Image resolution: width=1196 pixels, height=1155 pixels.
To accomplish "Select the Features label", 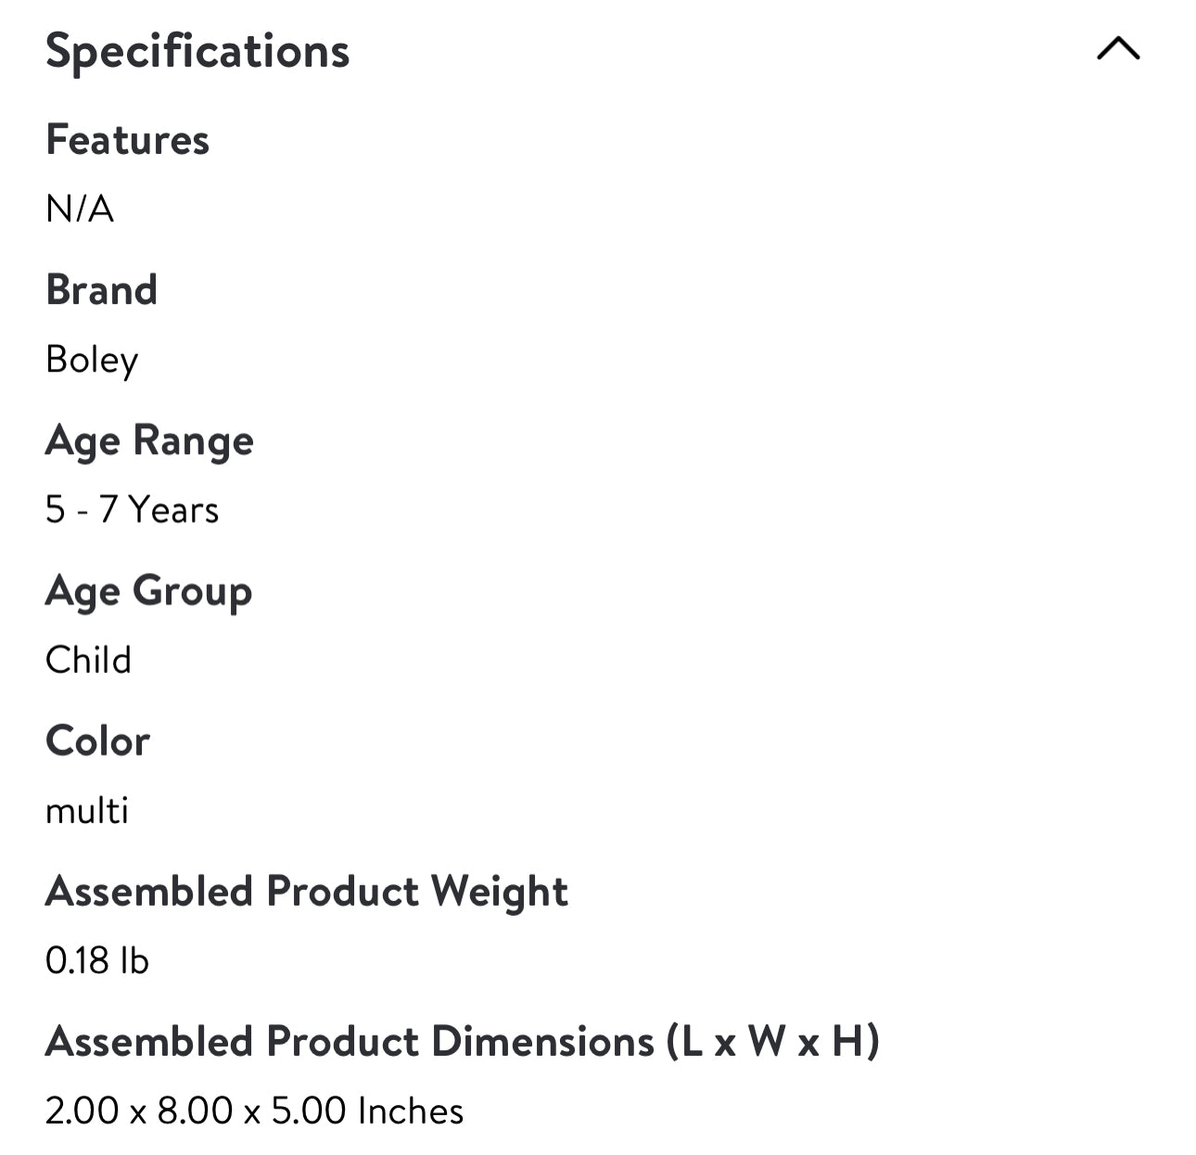I will pyautogui.click(x=128, y=140).
